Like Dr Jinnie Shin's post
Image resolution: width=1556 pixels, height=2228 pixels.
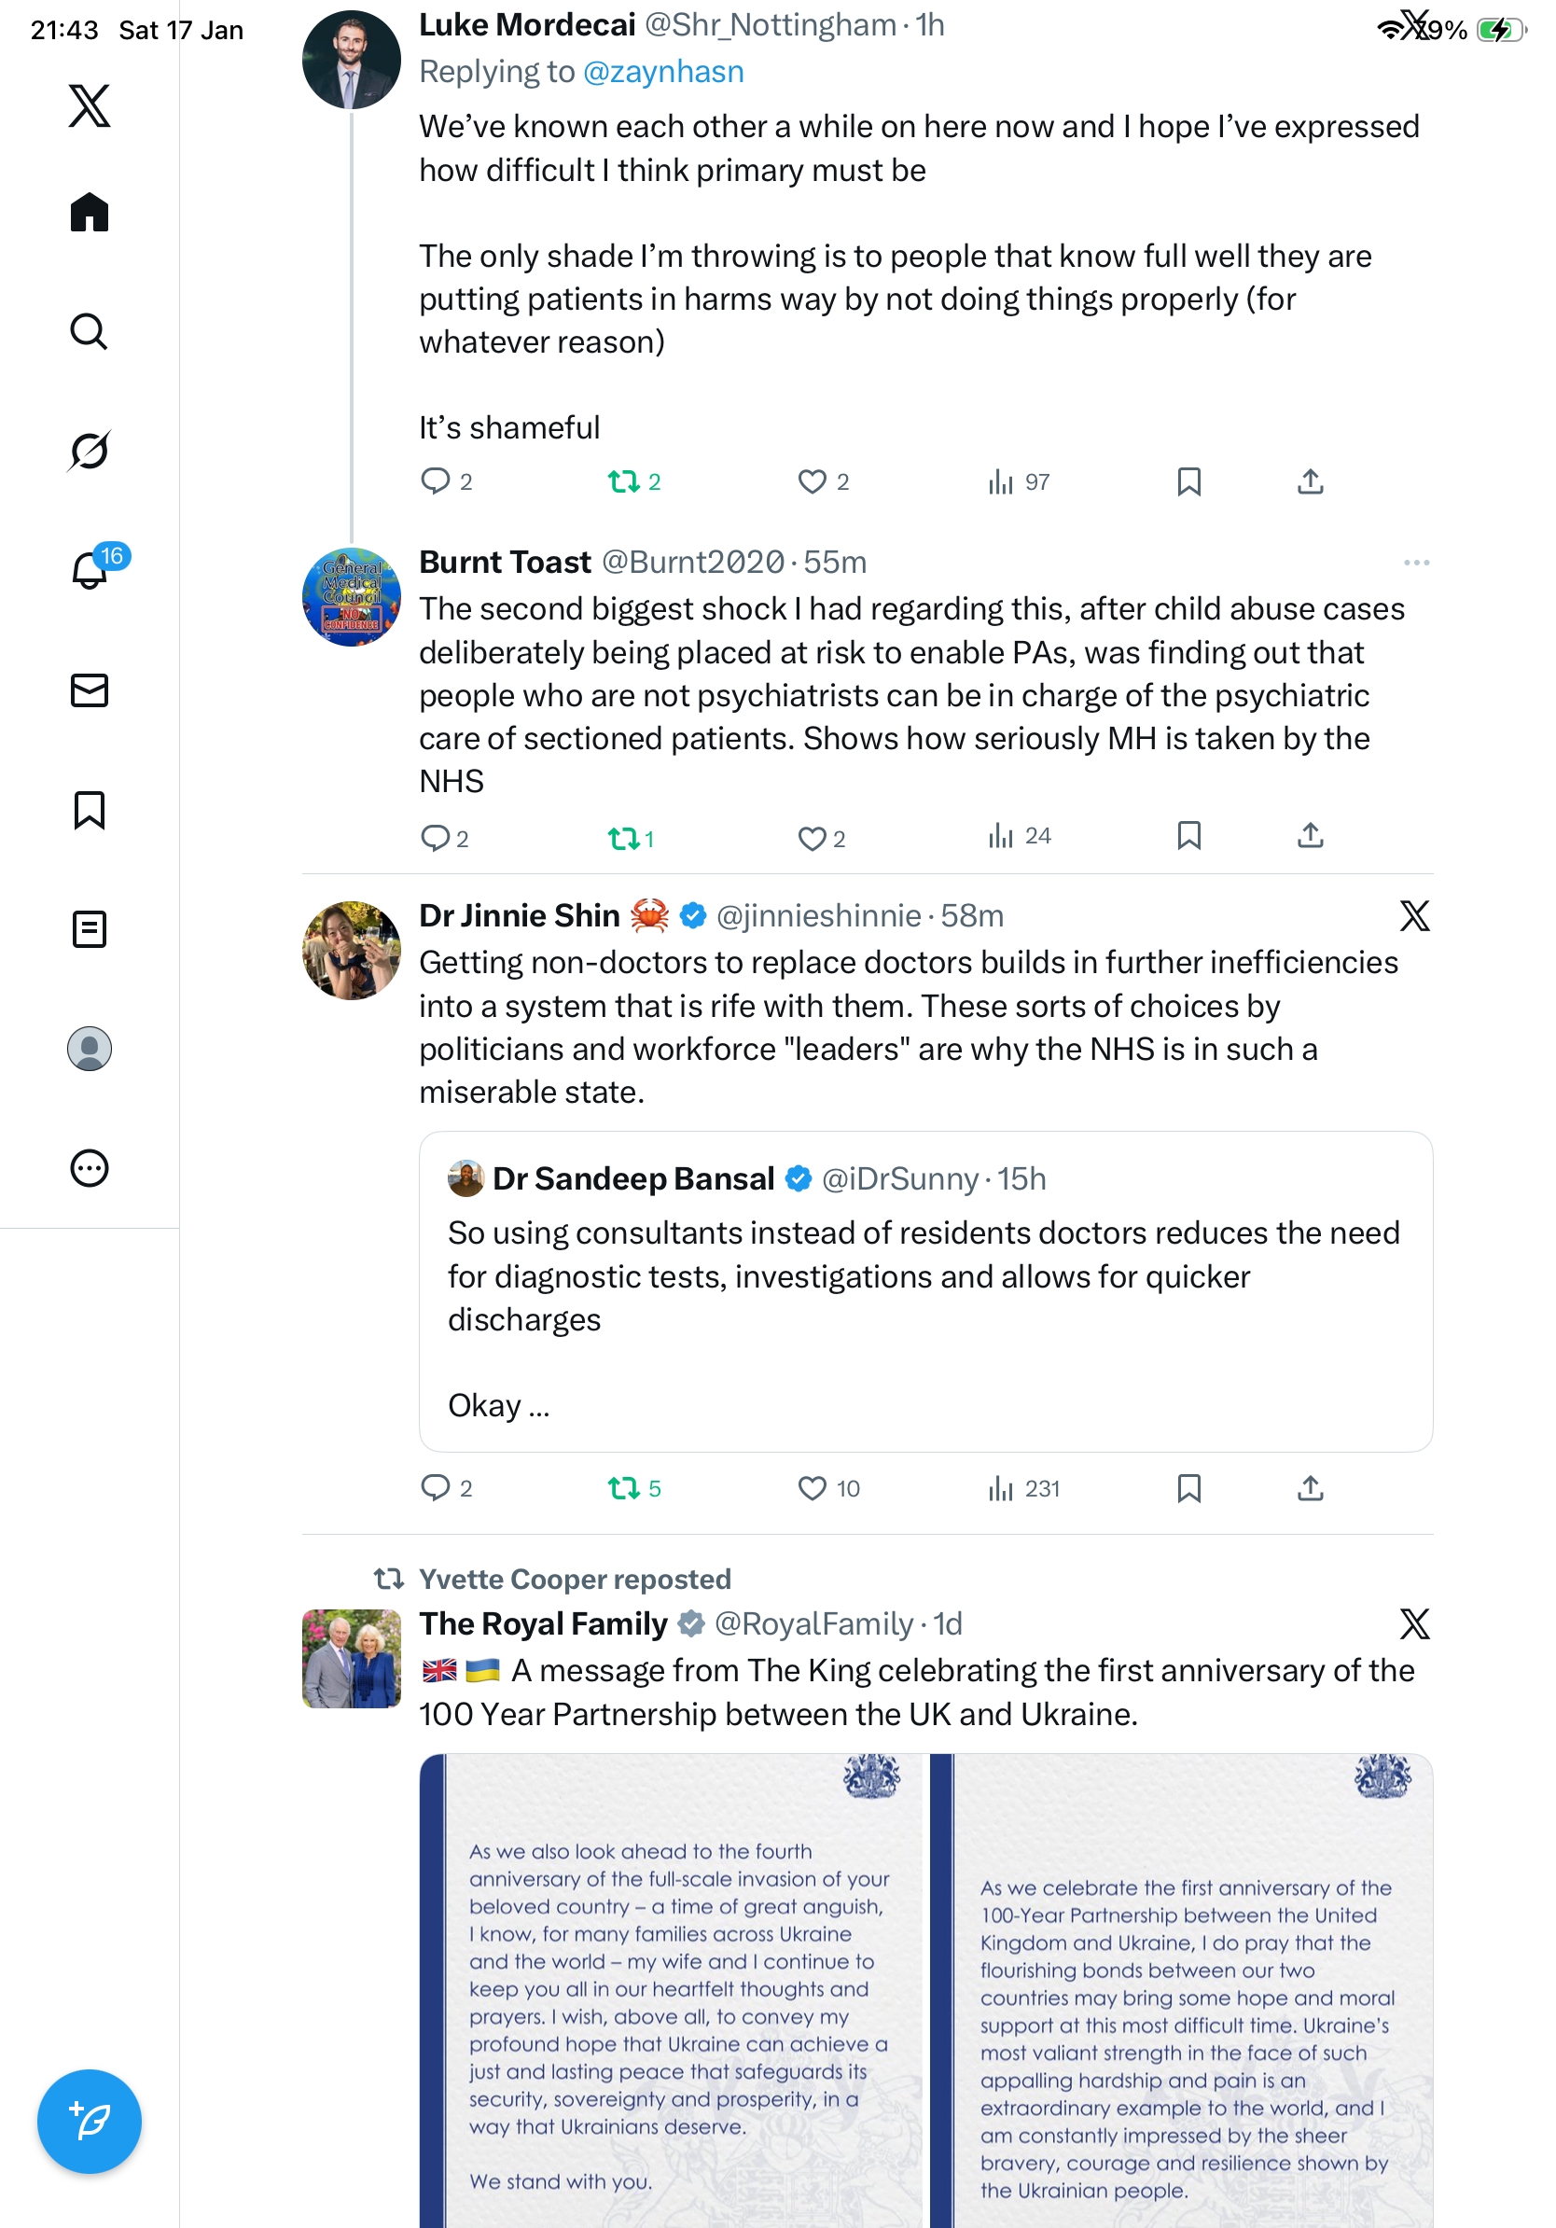[811, 1487]
